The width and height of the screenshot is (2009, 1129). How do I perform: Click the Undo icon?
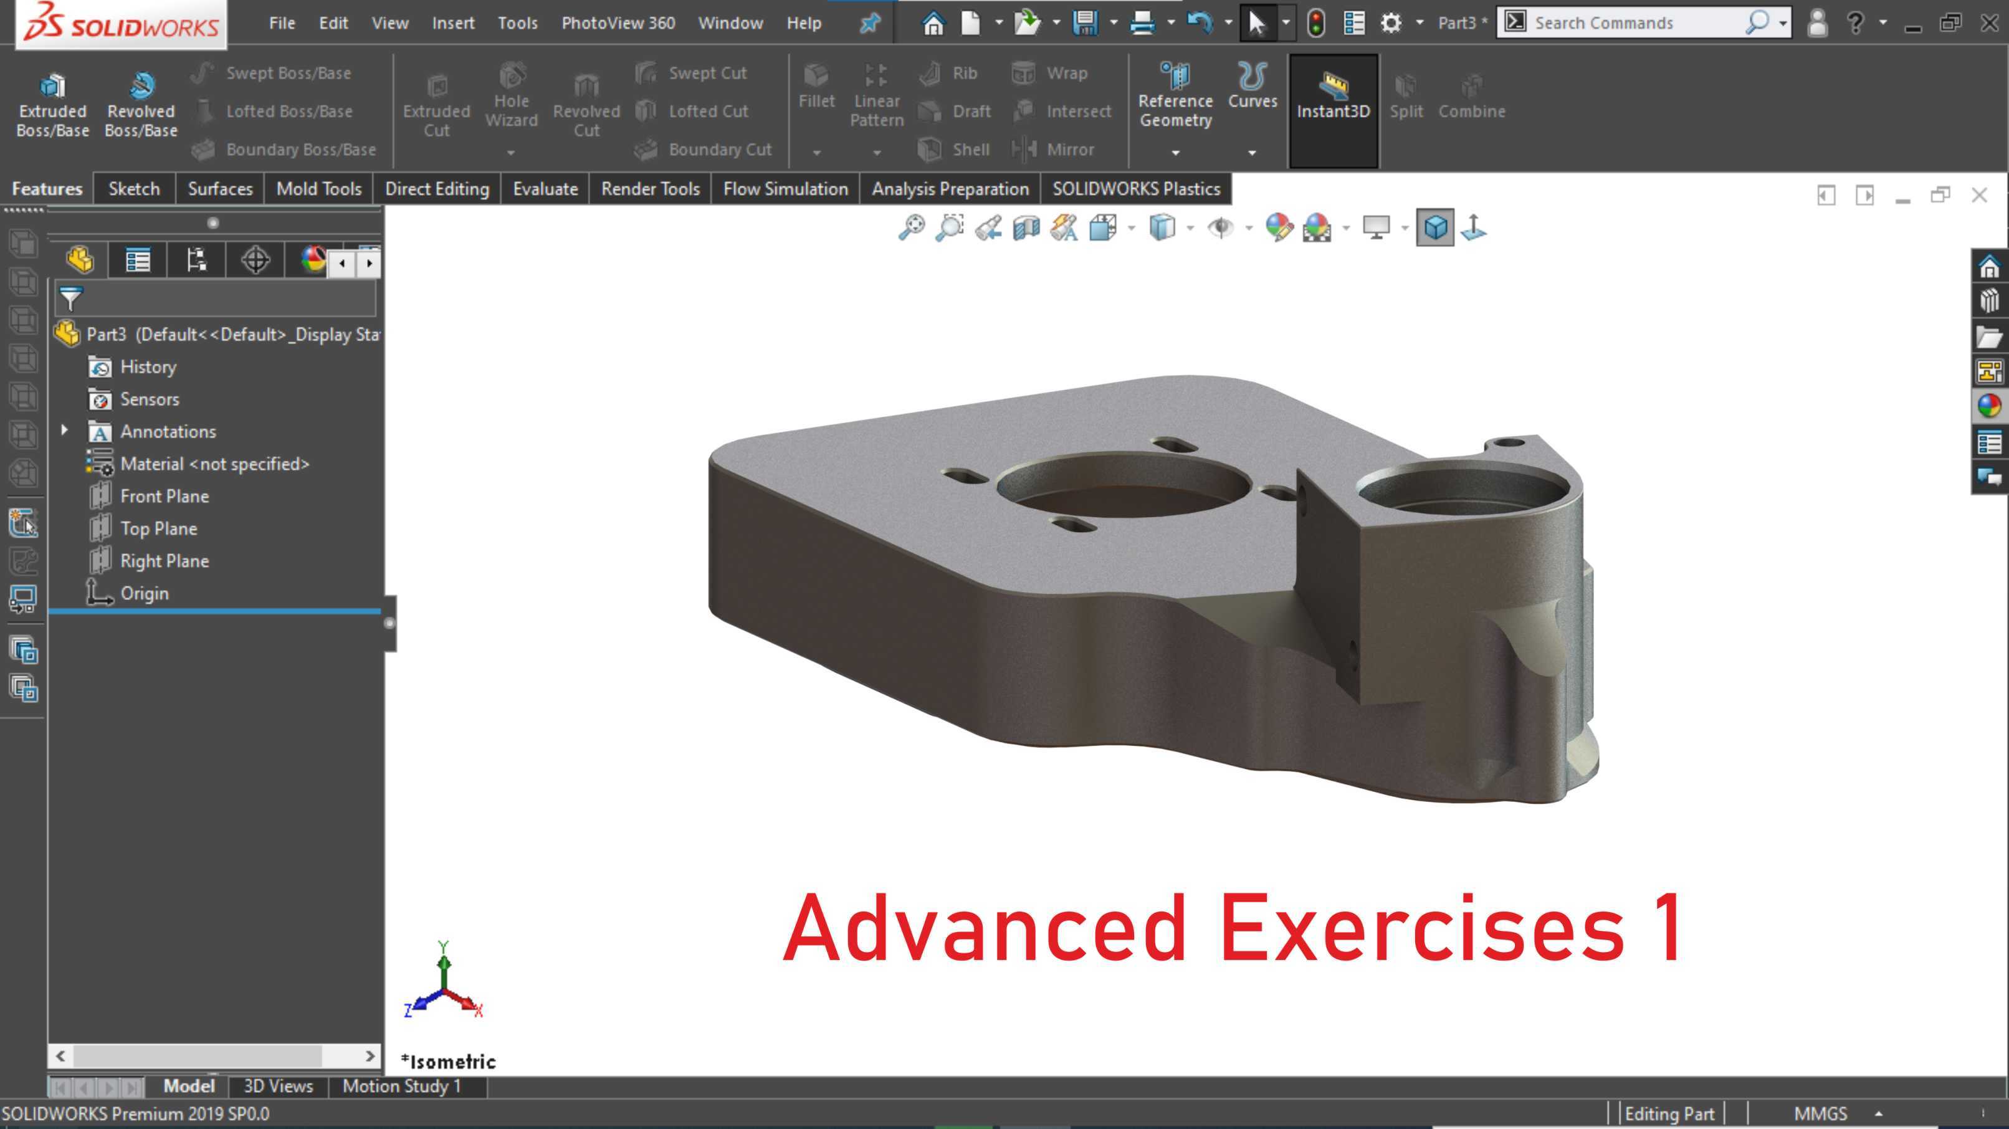point(1200,22)
